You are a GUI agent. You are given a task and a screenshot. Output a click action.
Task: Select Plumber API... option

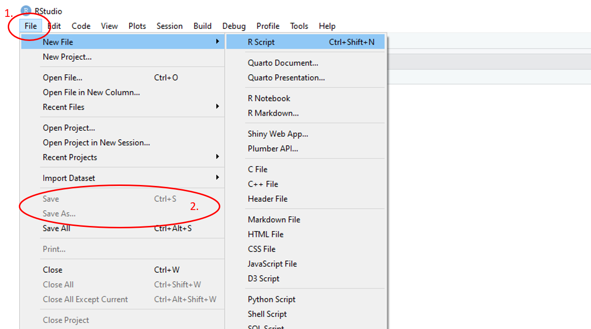click(x=306, y=148)
